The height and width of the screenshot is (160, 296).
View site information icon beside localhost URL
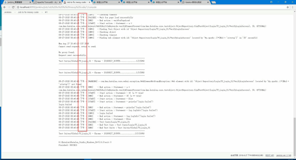click(x=18, y=7)
